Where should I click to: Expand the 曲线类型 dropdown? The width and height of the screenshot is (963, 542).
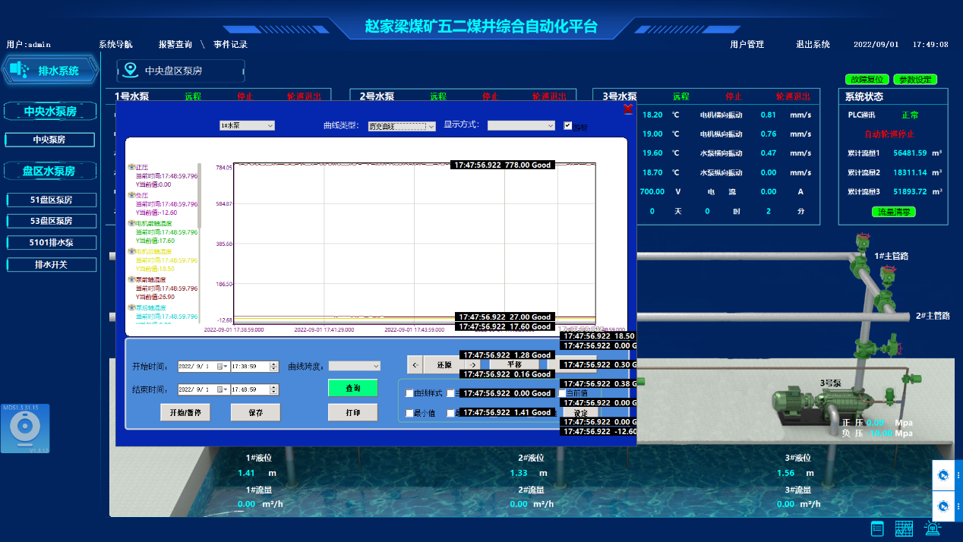[401, 126]
